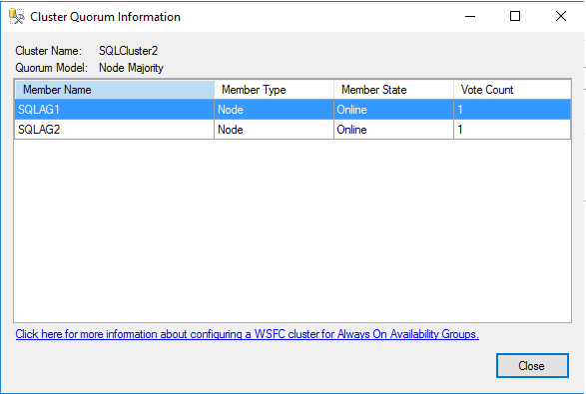Sort by Member State column header

pos(393,90)
